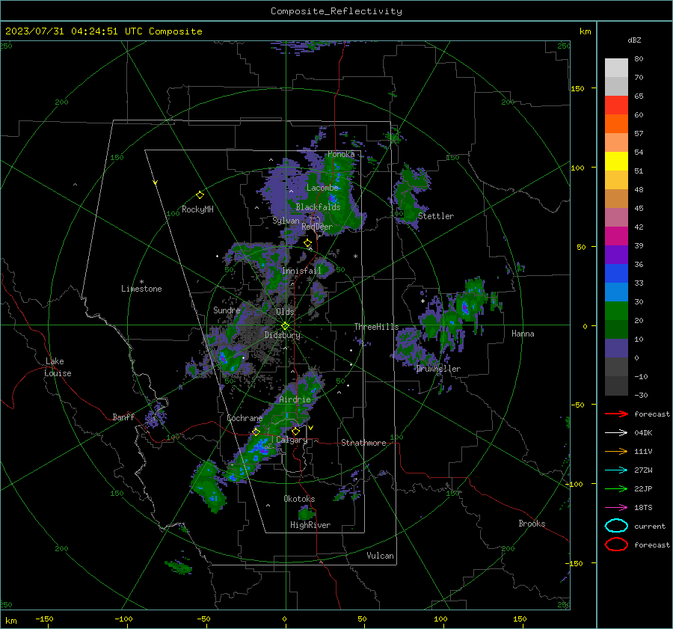The height and width of the screenshot is (629, 673).
Task: Click the yellow radar-site diamond at map center
Action: tap(285, 326)
